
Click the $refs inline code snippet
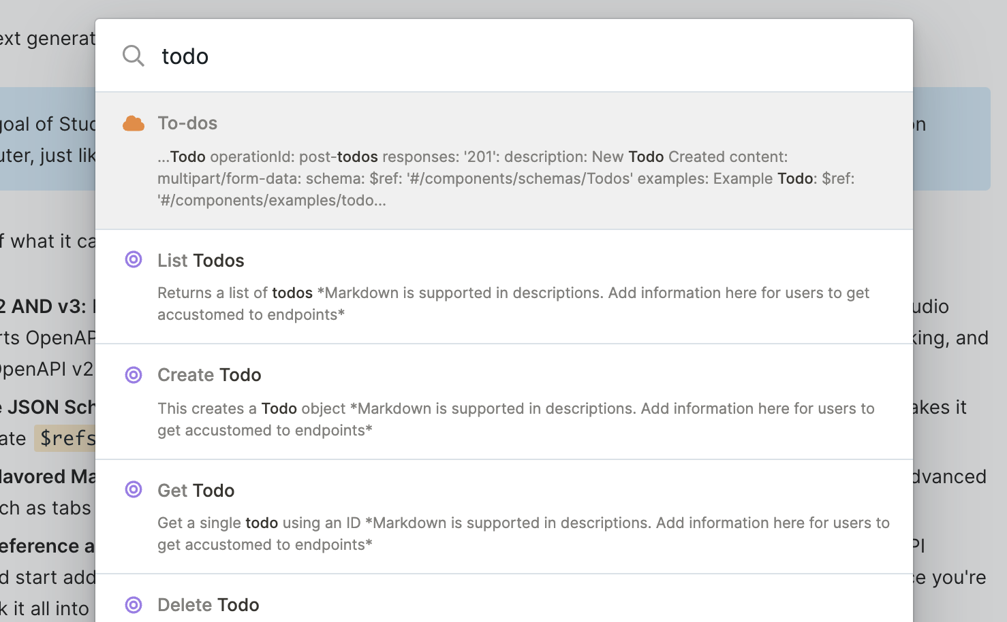pos(66,438)
